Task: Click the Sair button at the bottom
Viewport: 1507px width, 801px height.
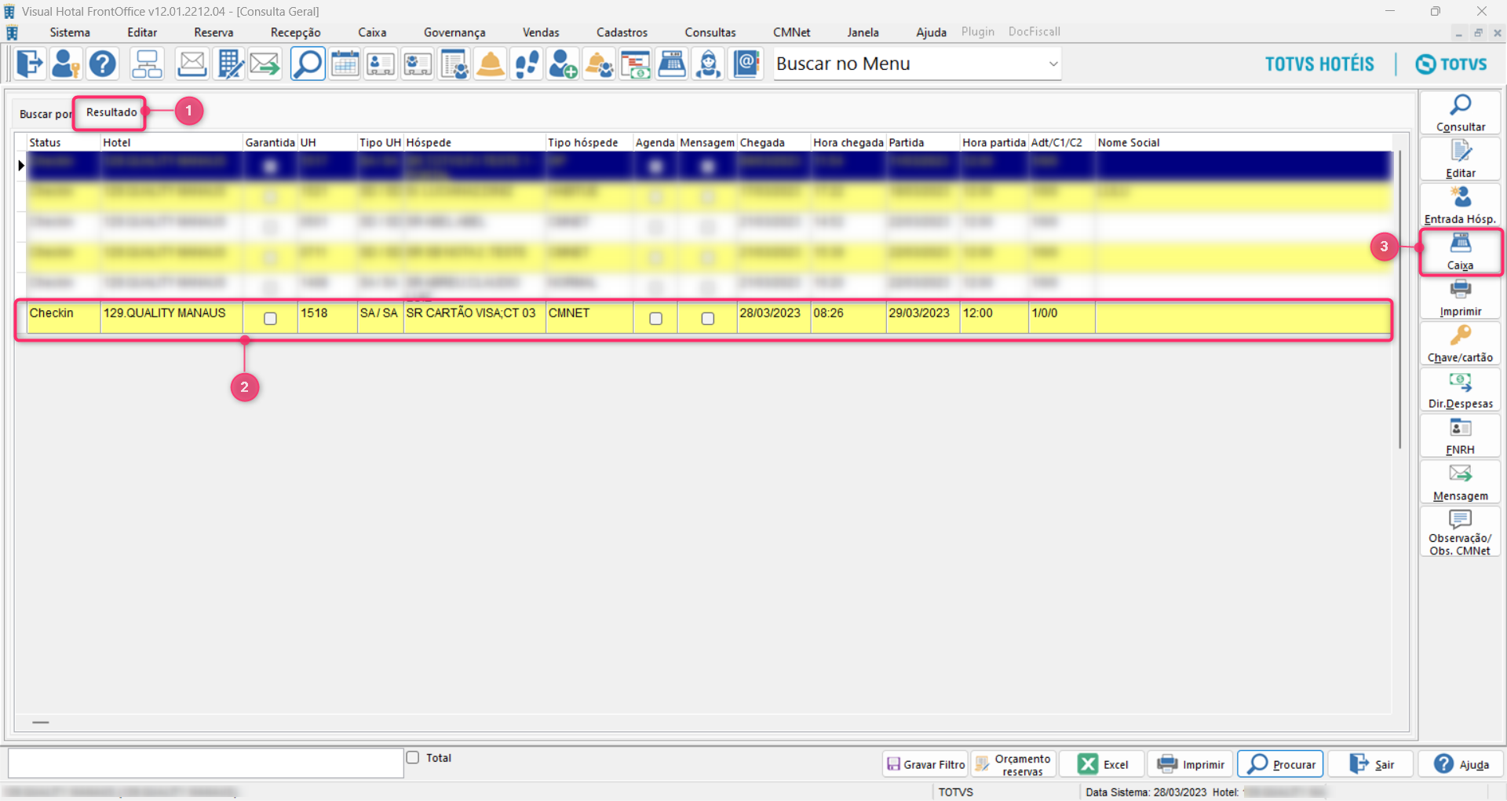Action: click(1370, 764)
